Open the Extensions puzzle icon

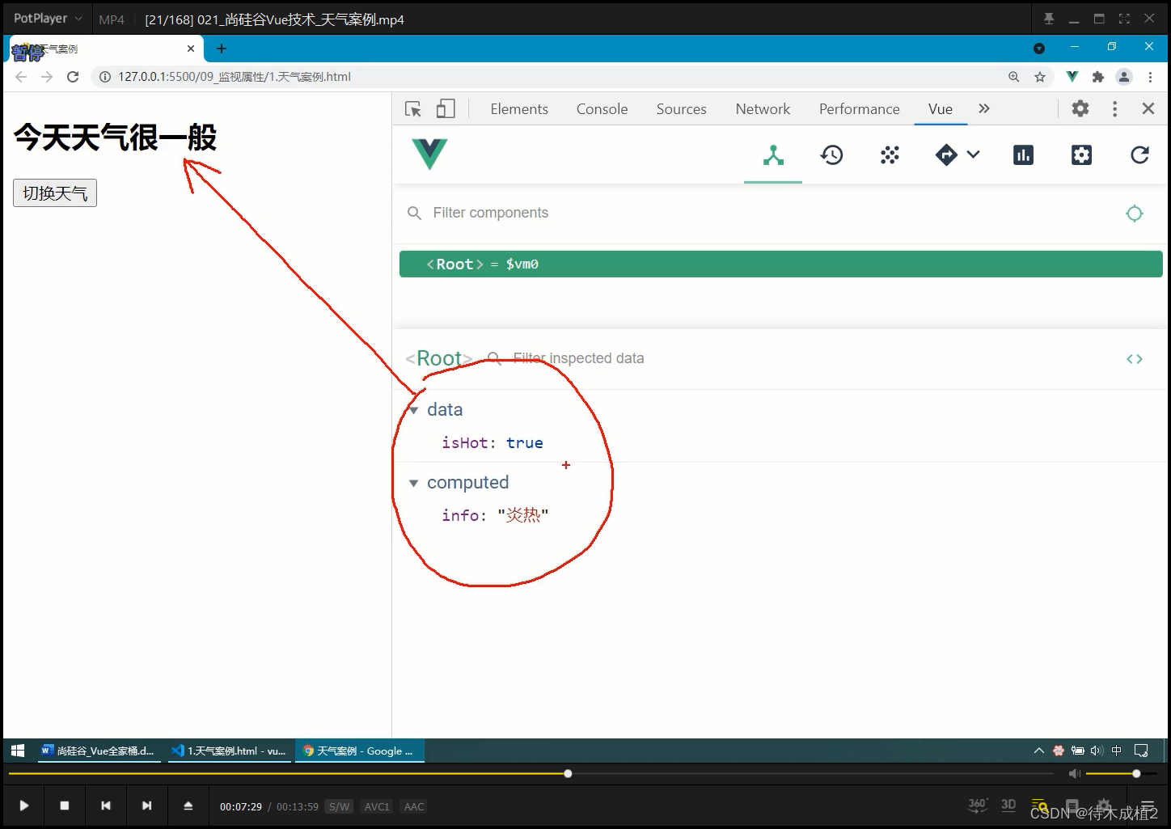(1097, 77)
